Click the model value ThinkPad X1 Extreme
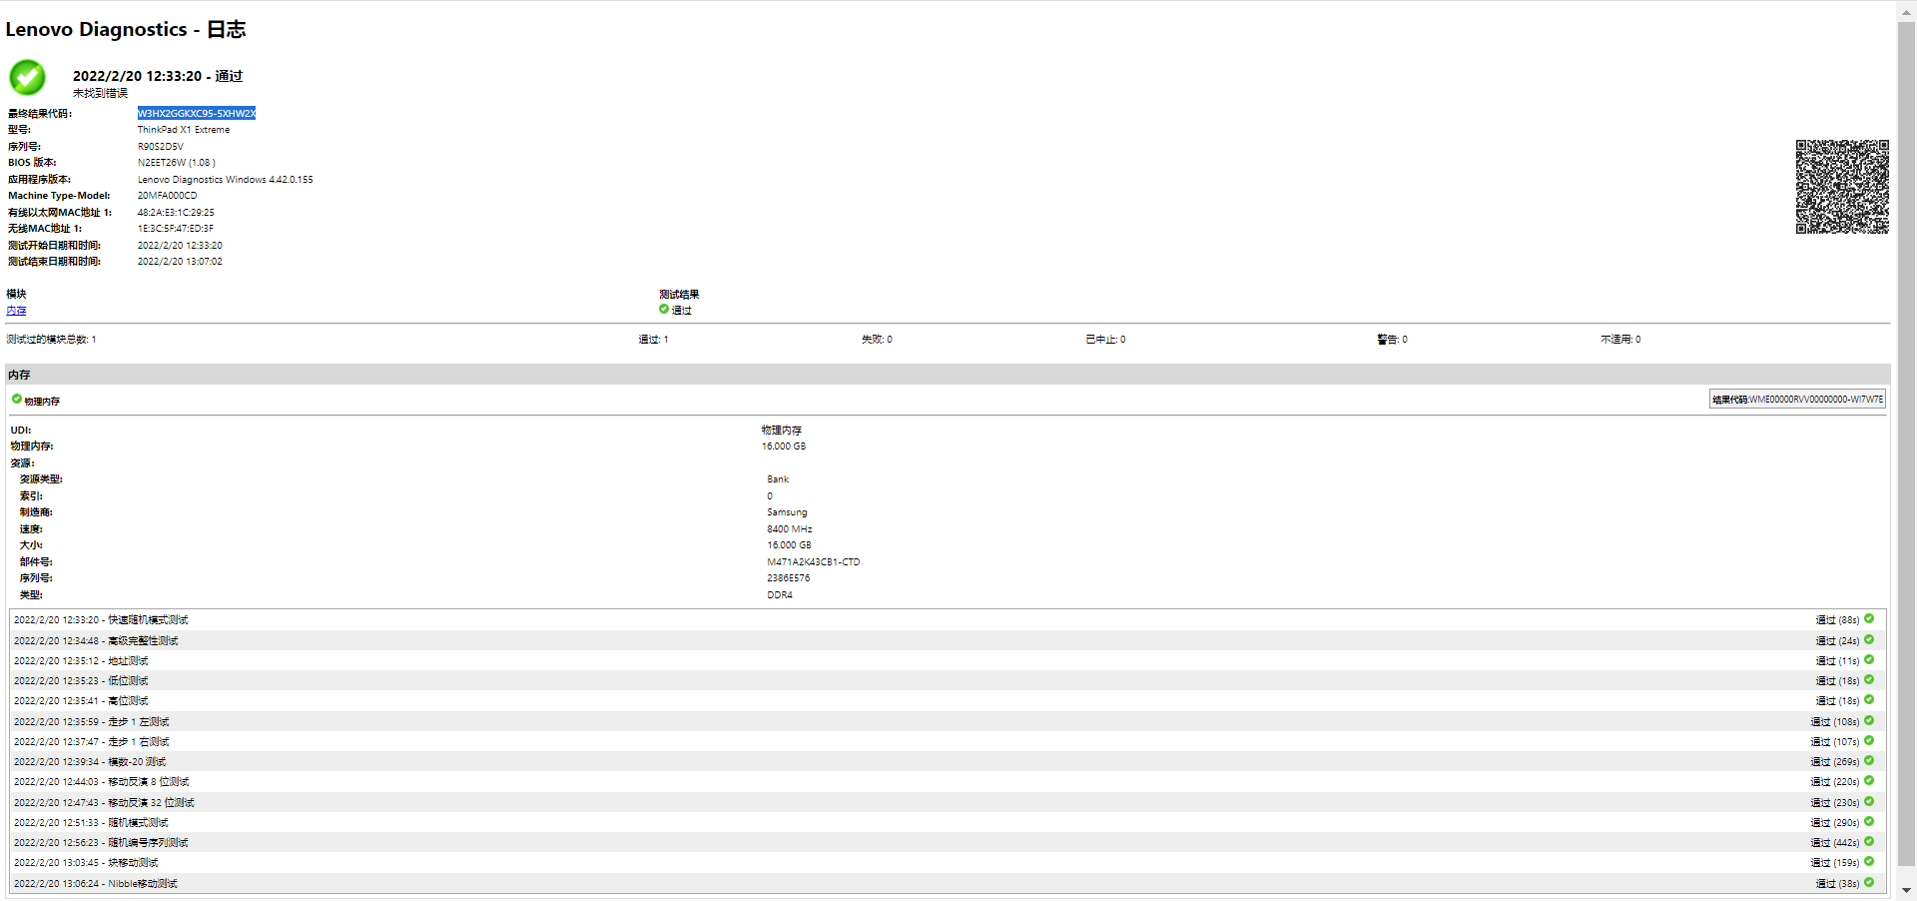The width and height of the screenshot is (1917, 901). point(184,130)
